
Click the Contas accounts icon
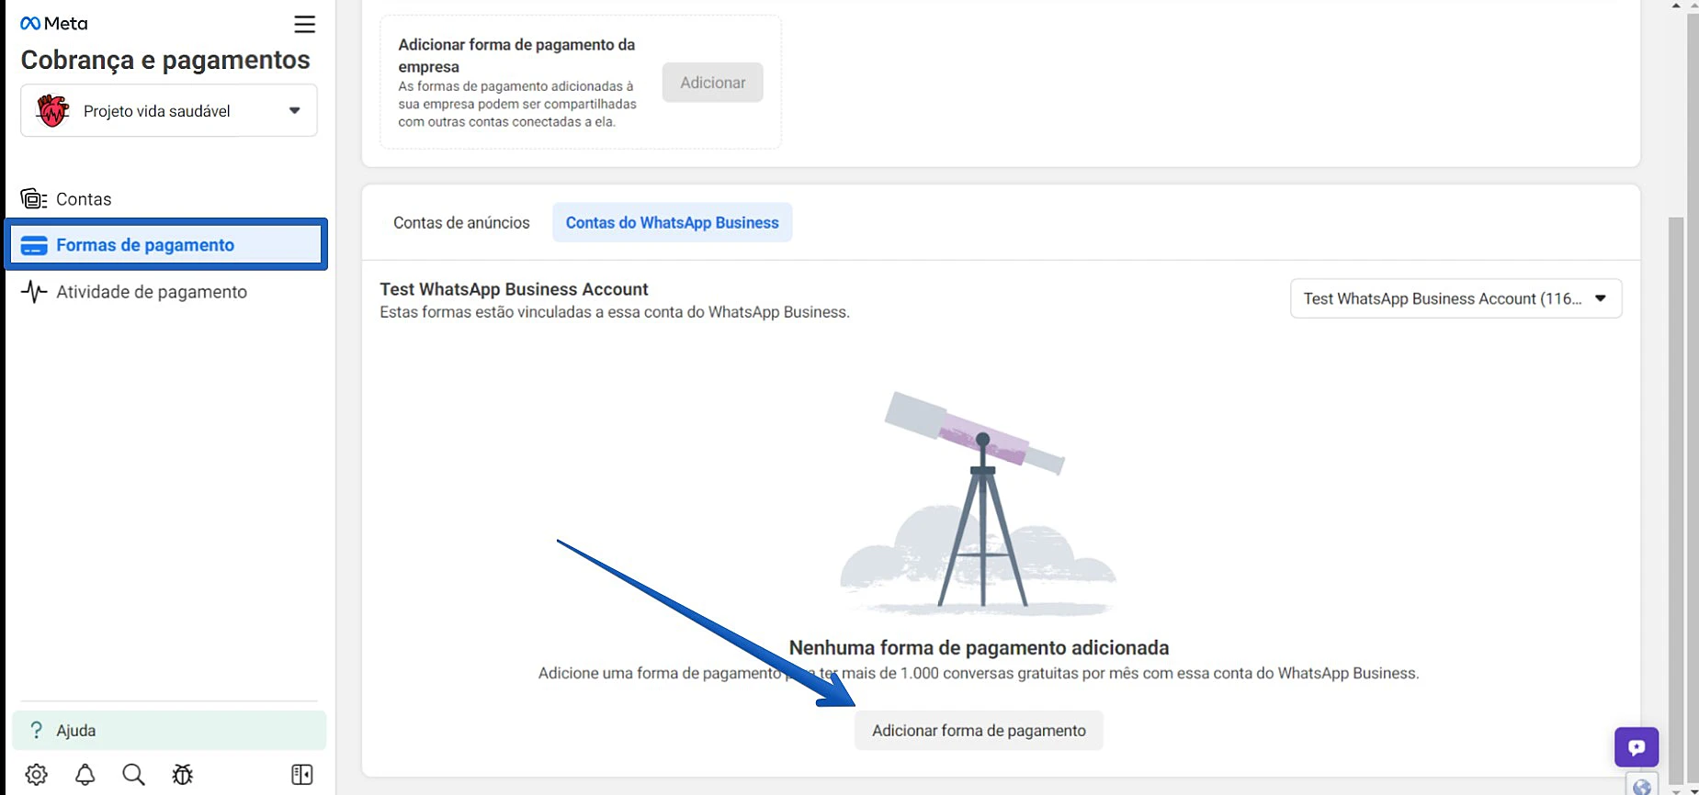point(34,199)
